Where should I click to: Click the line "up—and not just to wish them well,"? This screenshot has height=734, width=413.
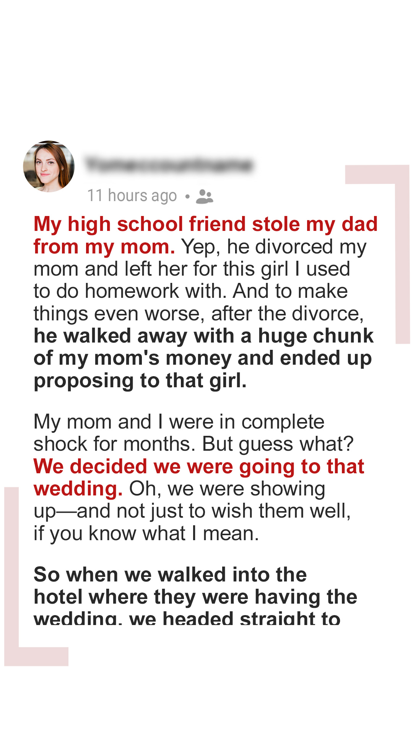(x=192, y=511)
